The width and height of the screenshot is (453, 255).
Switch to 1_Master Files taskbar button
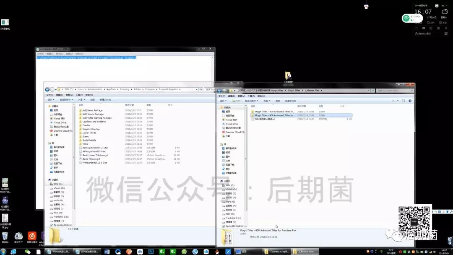point(305,252)
